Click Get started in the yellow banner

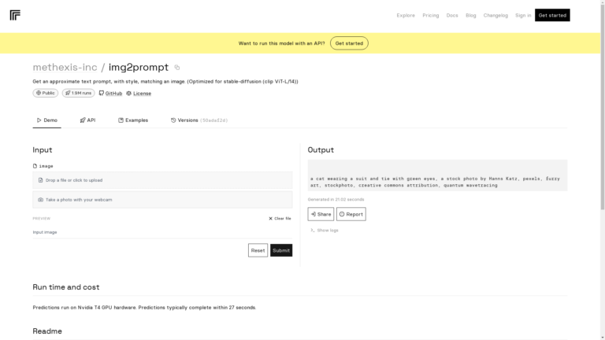pyautogui.click(x=349, y=43)
